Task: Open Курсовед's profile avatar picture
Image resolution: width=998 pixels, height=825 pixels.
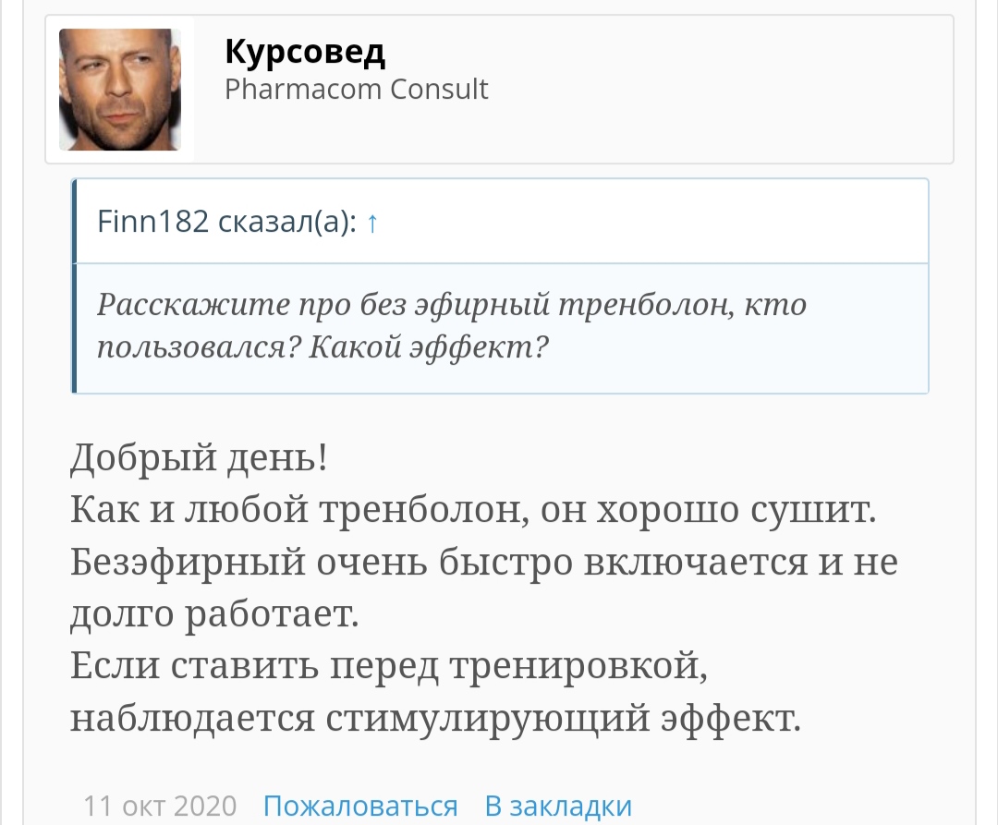Action: 120,90
